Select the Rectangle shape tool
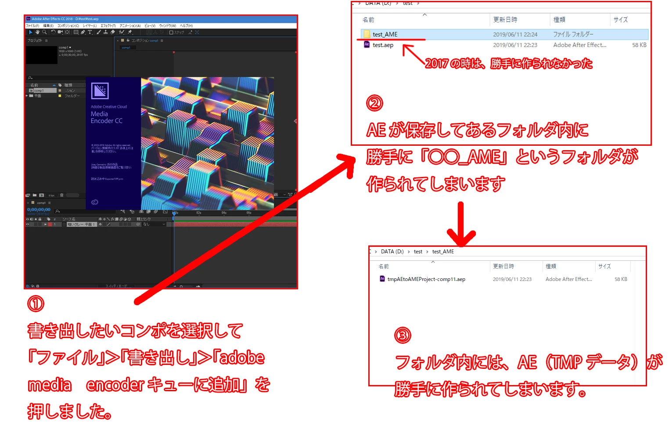 (76, 32)
